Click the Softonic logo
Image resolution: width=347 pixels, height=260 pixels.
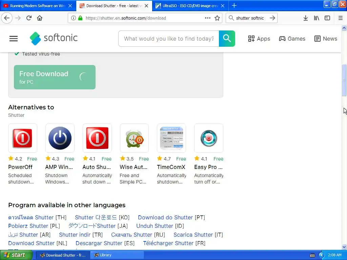(x=54, y=38)
